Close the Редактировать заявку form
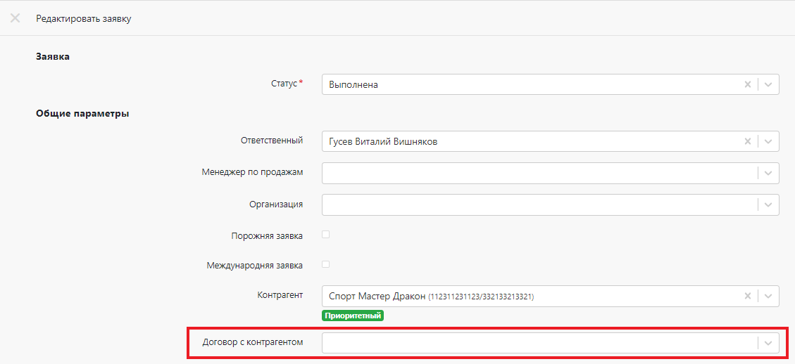The width and height of the screenshot is (795, 364). (x=15, y=18)
